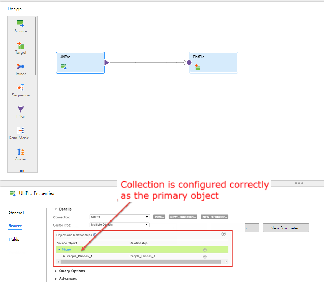Click the objects list left scroll arrow
The image size is (324, 282).
58,262
